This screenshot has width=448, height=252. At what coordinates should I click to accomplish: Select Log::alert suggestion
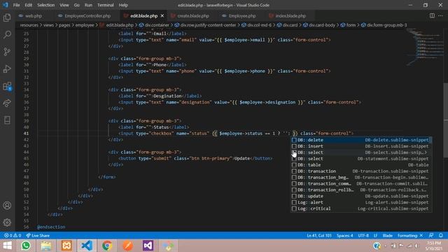tap(361, 202)
